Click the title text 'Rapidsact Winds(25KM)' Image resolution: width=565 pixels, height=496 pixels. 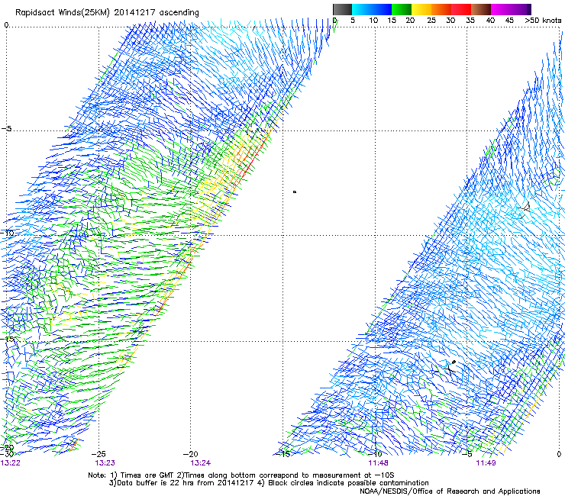pos(63,12)
